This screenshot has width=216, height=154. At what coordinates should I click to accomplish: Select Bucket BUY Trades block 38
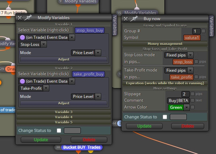tap(82, 147)
